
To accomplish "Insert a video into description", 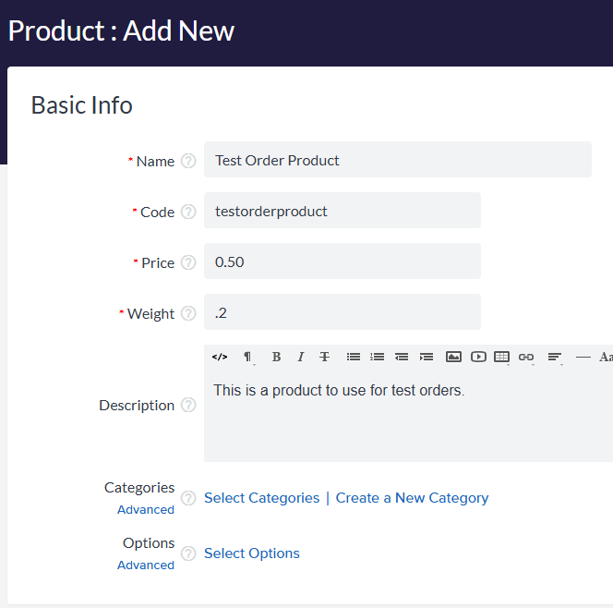I will click(478, 357).
